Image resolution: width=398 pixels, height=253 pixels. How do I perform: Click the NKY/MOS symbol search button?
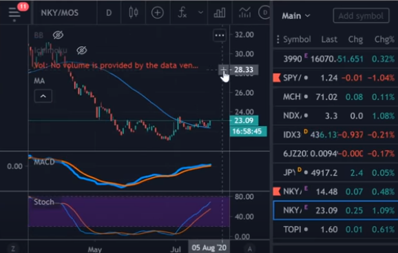click(x=60, y=12)
